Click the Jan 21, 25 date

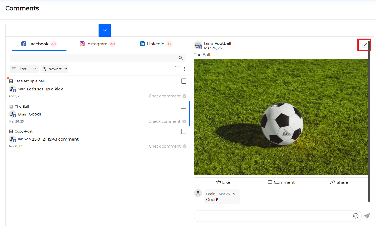tap(15, 146)
